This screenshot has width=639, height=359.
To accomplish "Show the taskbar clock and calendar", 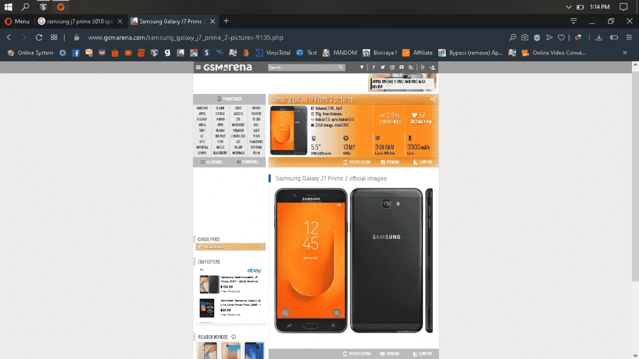I will pyautogui.click(x=600, y=7).
